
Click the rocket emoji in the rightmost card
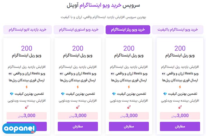tap(180, 107)
